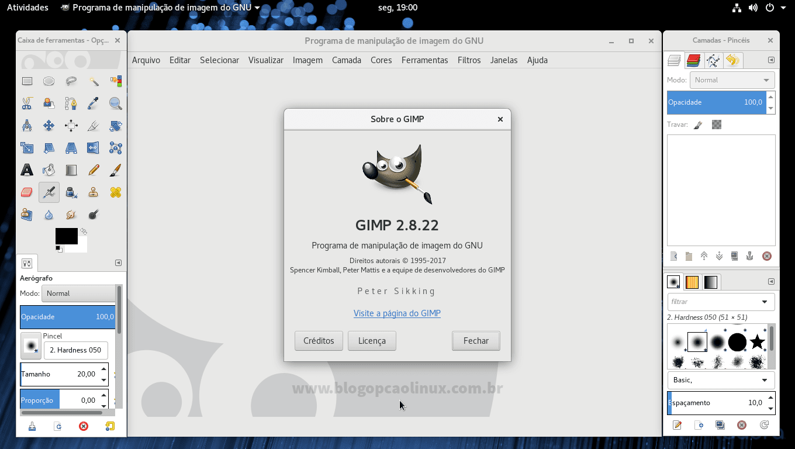Select the Paintbrush tool

(116, 170)
